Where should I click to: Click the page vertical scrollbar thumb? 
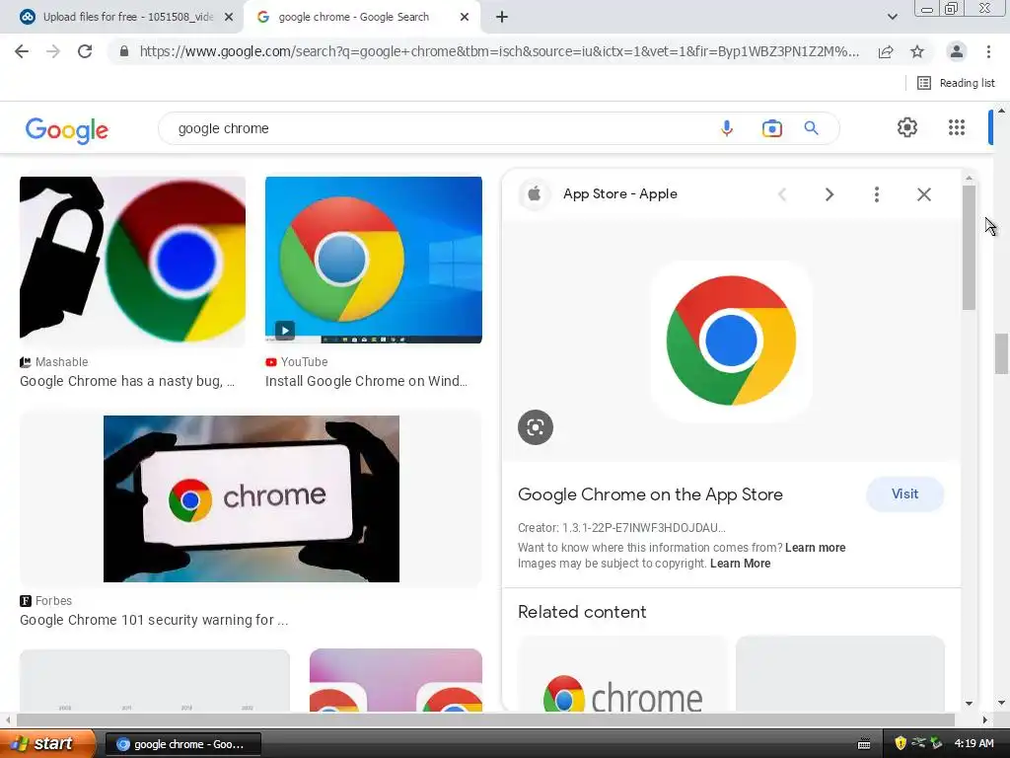pyautogui.click(x=1001, y=353)
